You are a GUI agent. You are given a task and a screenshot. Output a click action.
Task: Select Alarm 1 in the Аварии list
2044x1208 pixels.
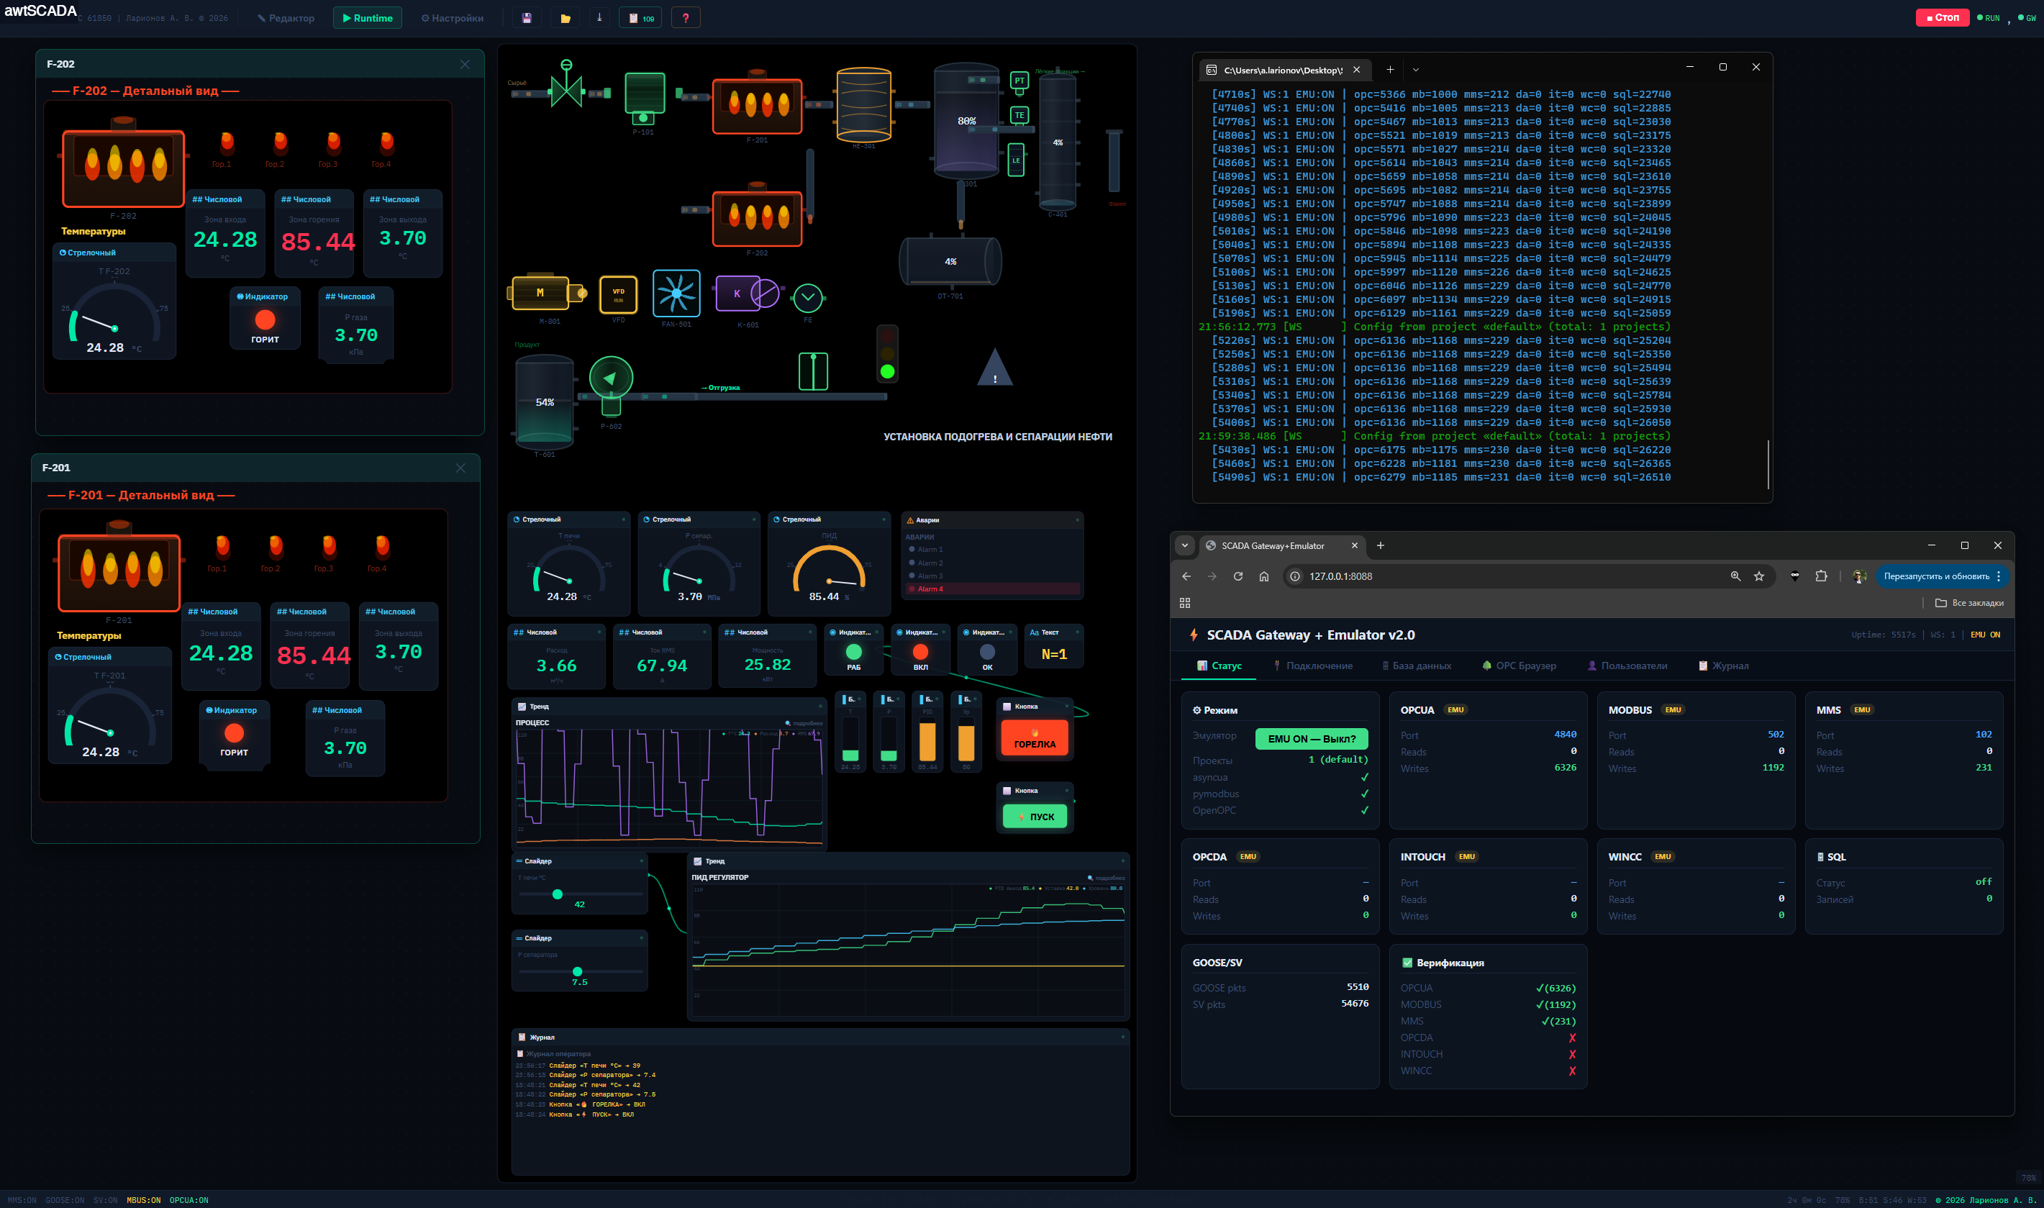click(992, 550)
